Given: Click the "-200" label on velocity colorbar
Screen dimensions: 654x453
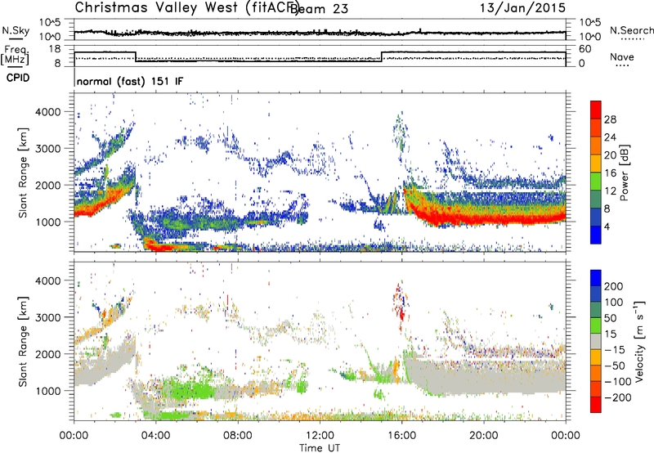Looking at the screenshot, I should pos(618,397).
